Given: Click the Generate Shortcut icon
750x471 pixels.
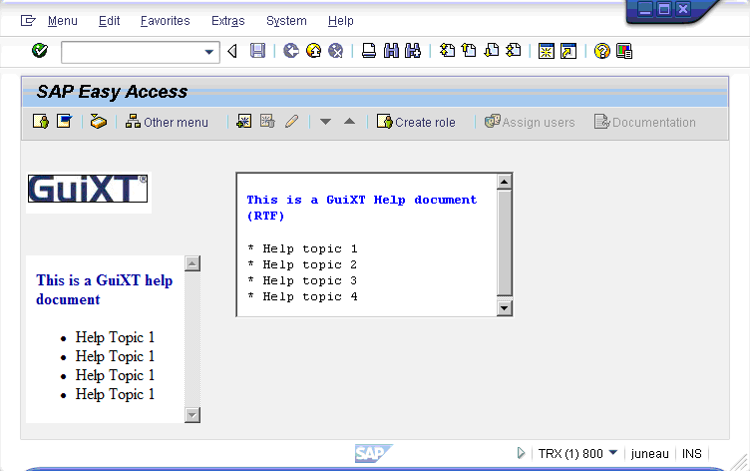Looking at the screenshot, I should point(568,51).
